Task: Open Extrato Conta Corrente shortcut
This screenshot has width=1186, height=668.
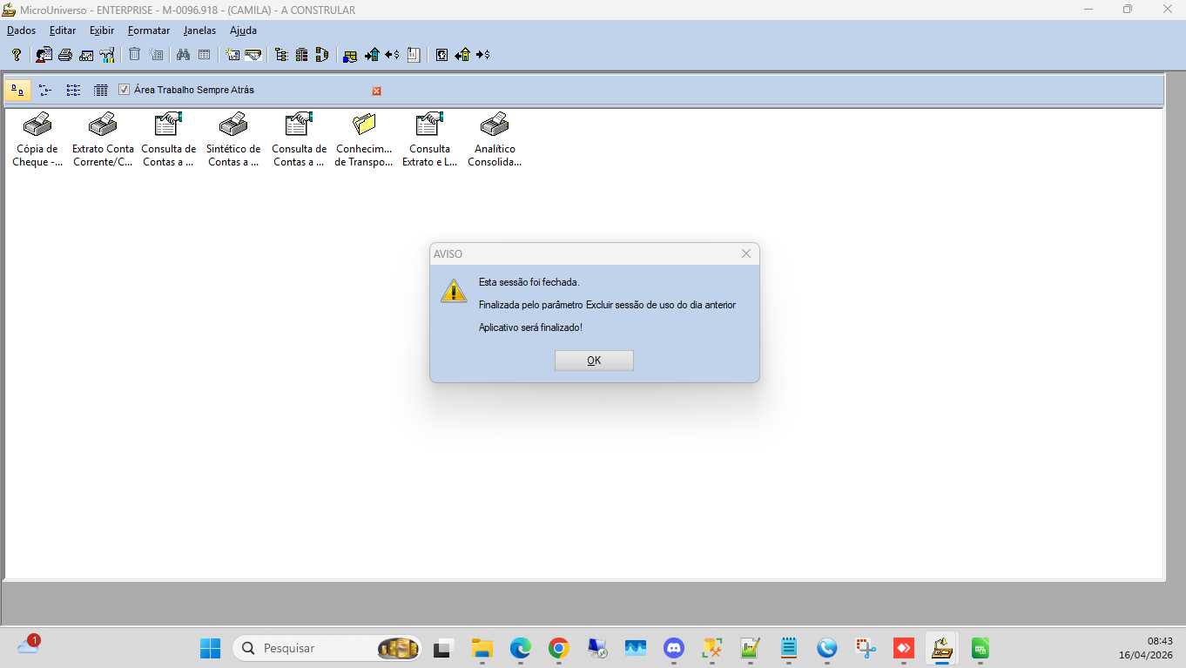Action: pos(103,125)
